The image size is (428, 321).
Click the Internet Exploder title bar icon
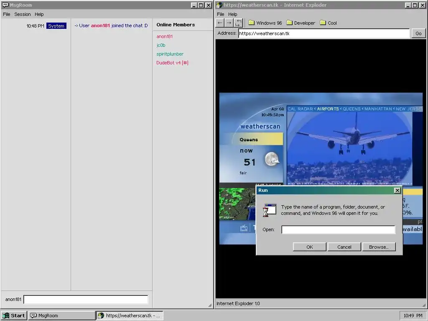219,5
